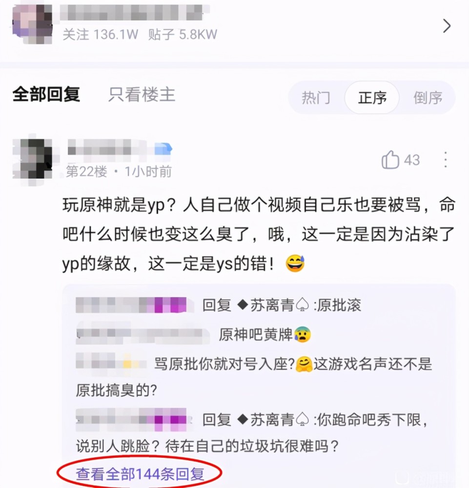Tap the sweating laugh emoji in comment
The height and width of the screenshot is (488, 469).
295,264
